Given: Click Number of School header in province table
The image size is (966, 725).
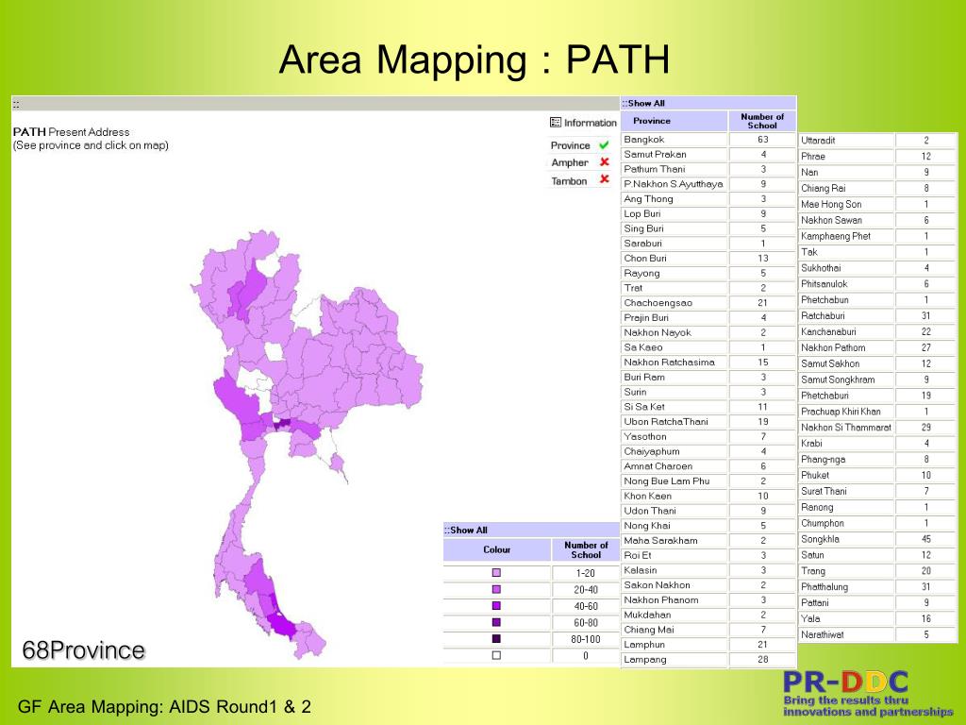Looking at the screenshot, I should coord(762,121).
